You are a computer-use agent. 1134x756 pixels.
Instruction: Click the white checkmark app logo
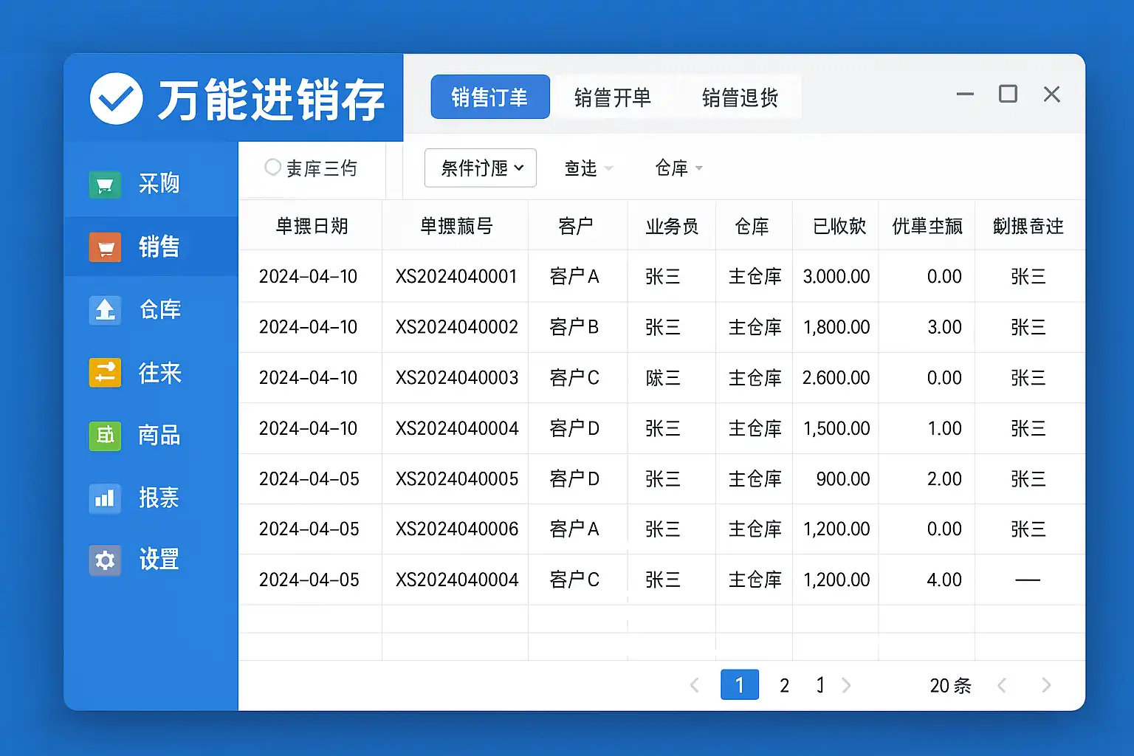pyautogui.click(x=116, y=99)
